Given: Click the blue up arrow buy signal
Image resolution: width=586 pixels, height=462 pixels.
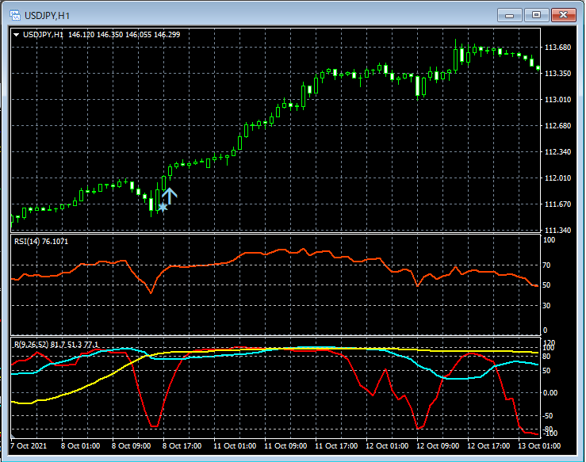Looking at the screenshot, I should click(x=170, y=195).
